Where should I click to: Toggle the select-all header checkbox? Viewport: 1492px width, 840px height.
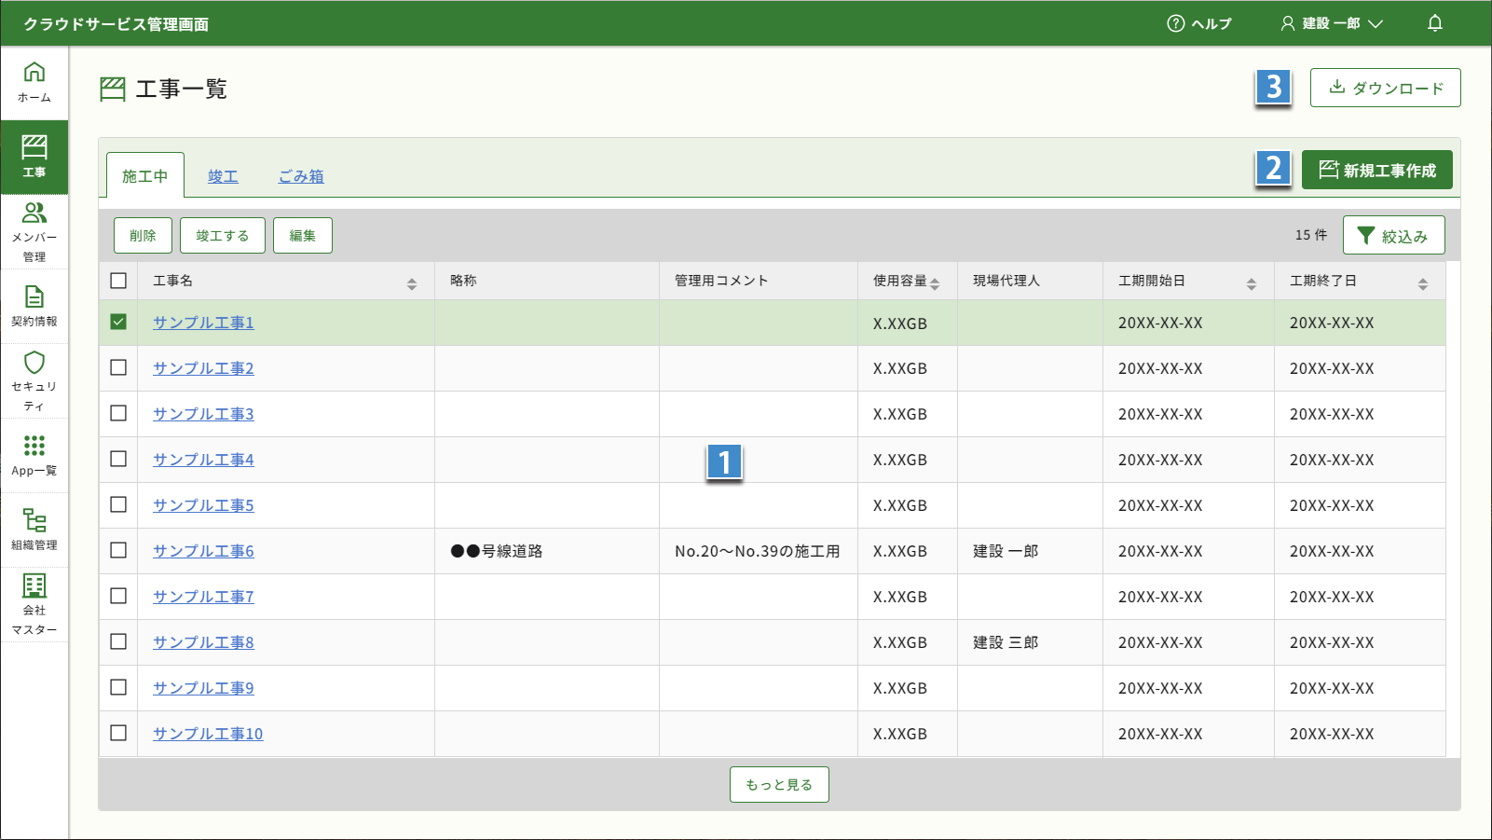point(118,281)
